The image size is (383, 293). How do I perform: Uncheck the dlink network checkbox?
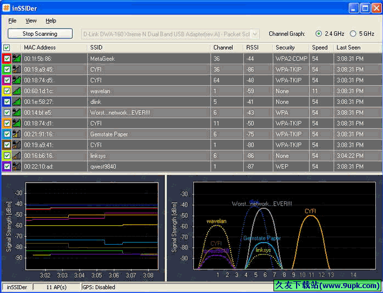point(7,102)
